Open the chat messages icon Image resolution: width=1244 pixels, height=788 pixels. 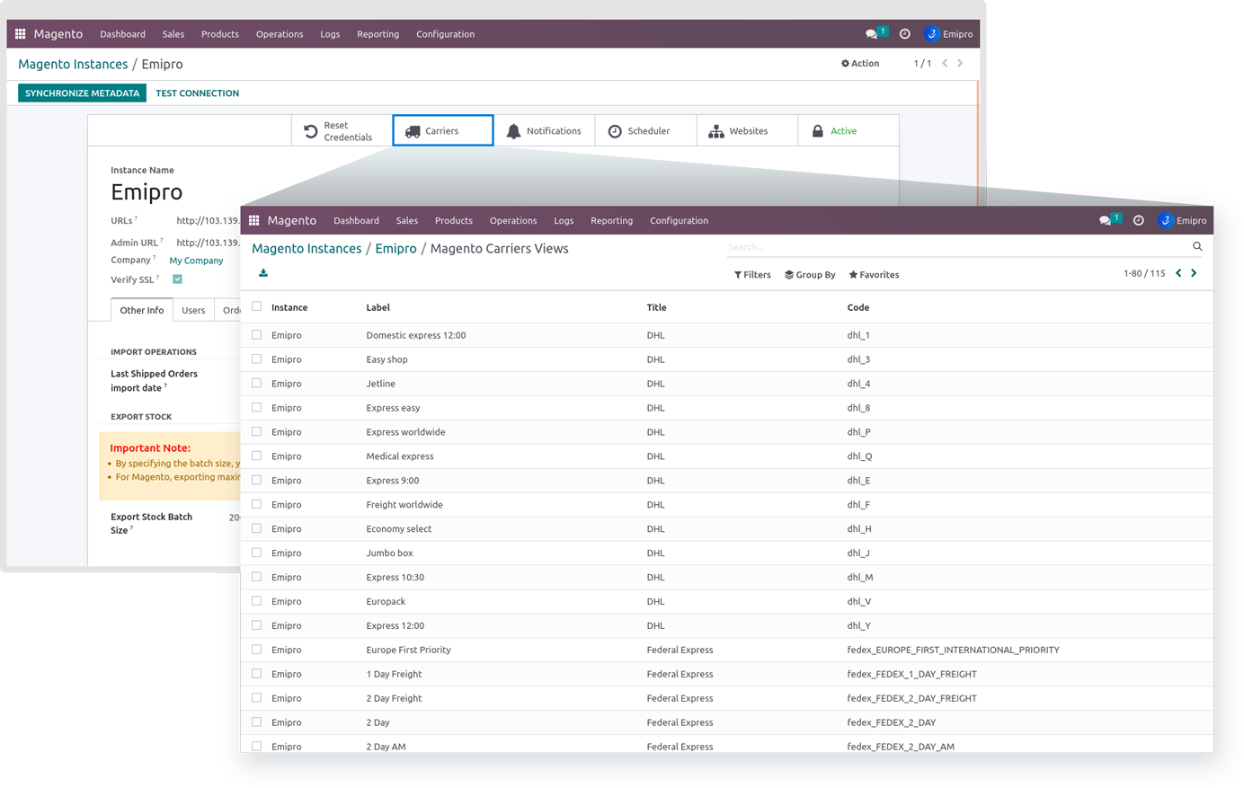pyautogui.click(x=1105, y=220)
